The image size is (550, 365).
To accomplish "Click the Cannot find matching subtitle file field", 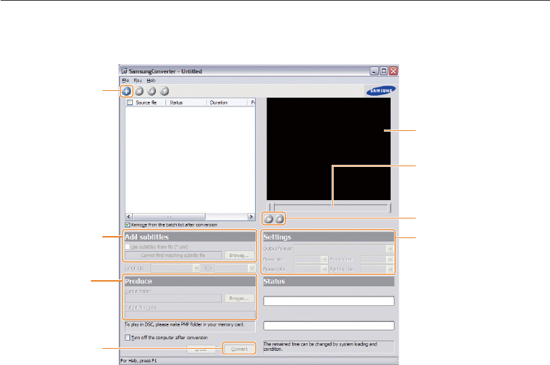I will click(x=174, y=256).
